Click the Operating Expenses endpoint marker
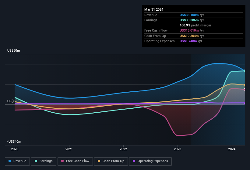 (x=245, y=103)
